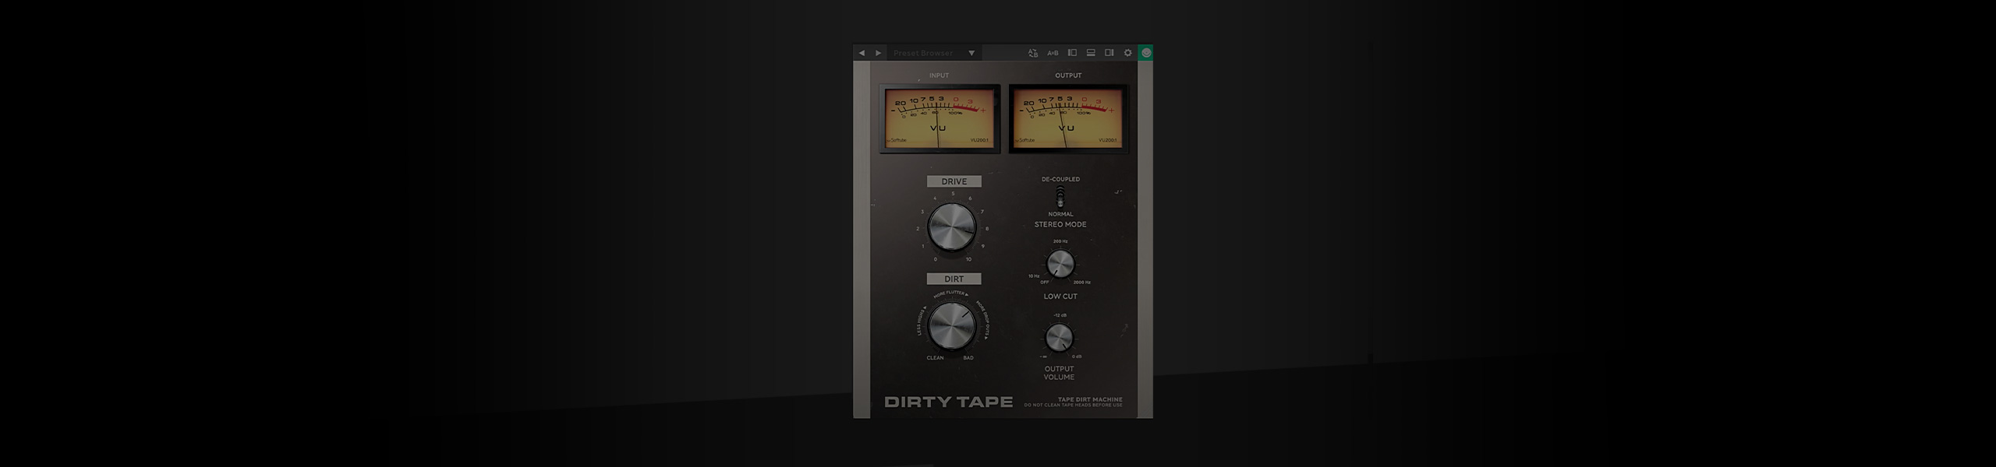Click the Dirt knob
Screen dimensions: 1996x467
(x=952, y=325)
